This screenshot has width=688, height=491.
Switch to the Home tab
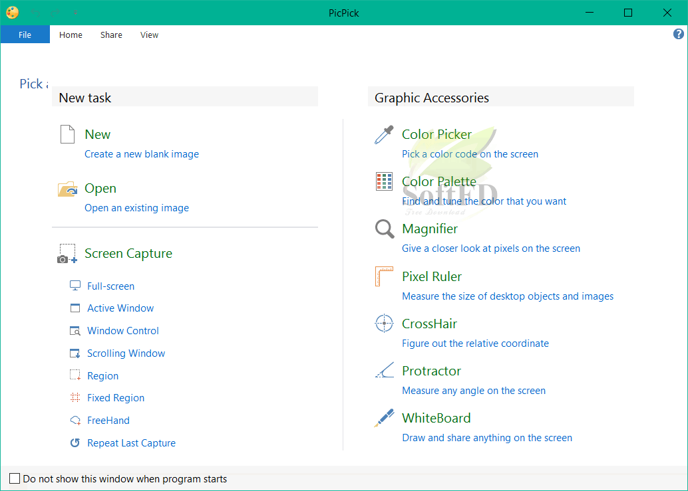point(71,35)
